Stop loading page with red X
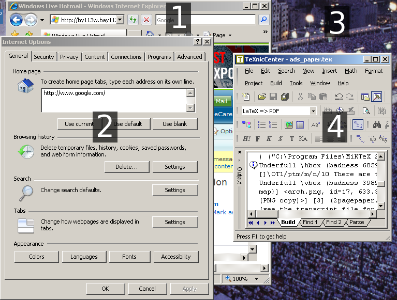Screen dimensions: 397x300 tap(146, 20)
